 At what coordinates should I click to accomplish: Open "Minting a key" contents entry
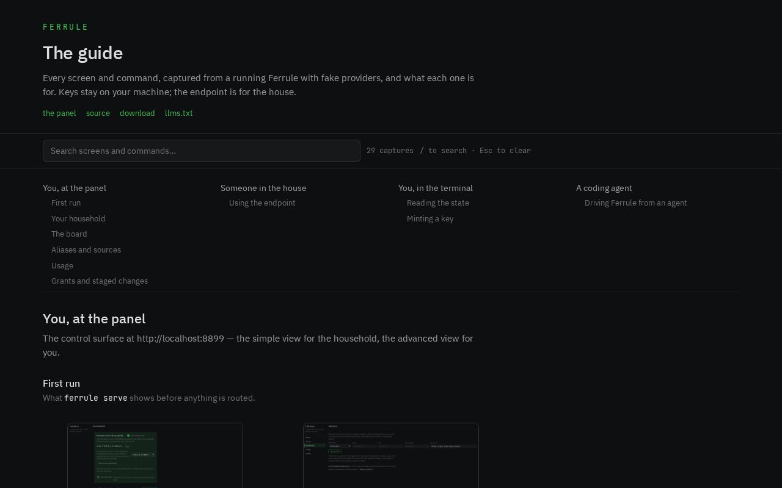point(430,218)
